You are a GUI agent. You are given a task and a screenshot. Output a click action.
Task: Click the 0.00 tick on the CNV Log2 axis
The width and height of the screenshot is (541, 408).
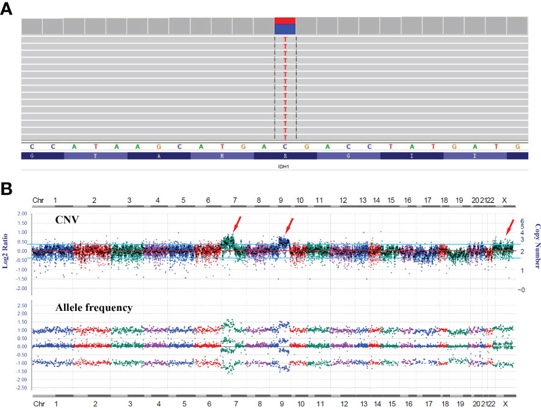pyautogui.click(x=22, y=251)
